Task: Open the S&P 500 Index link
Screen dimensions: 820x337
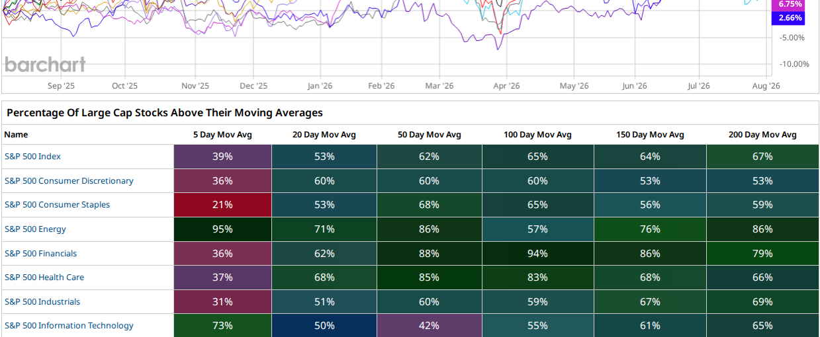Action: pos(33,157)
